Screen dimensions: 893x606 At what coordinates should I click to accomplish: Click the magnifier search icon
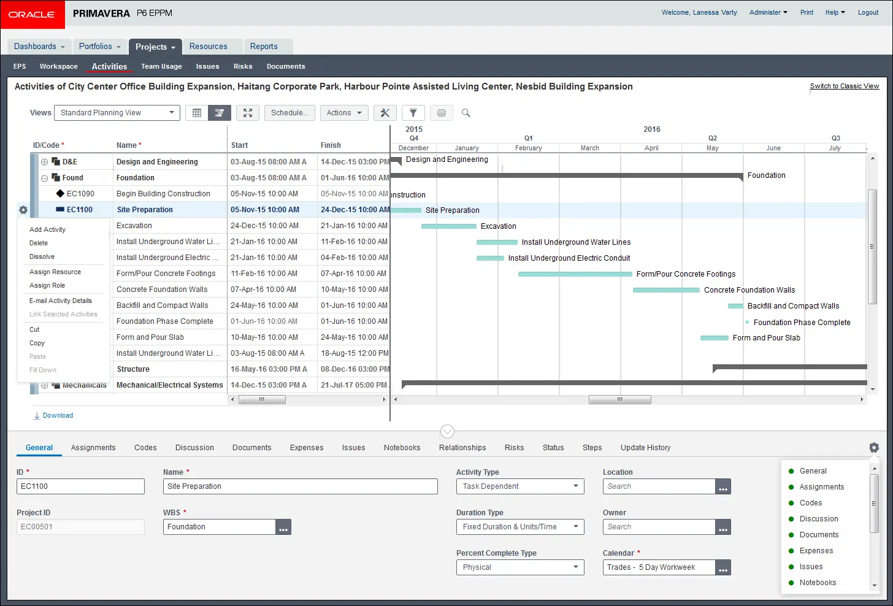(x=466, y=113)
